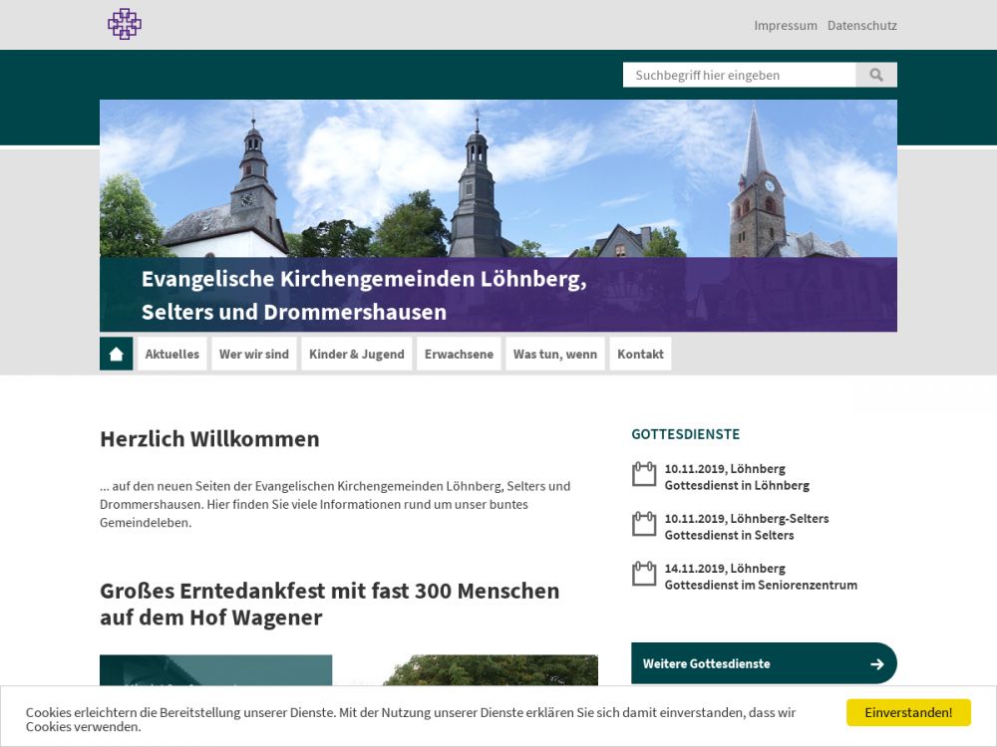Open the Aktuelles menu
The image size is (997, 747).
(x=172, y=354)
